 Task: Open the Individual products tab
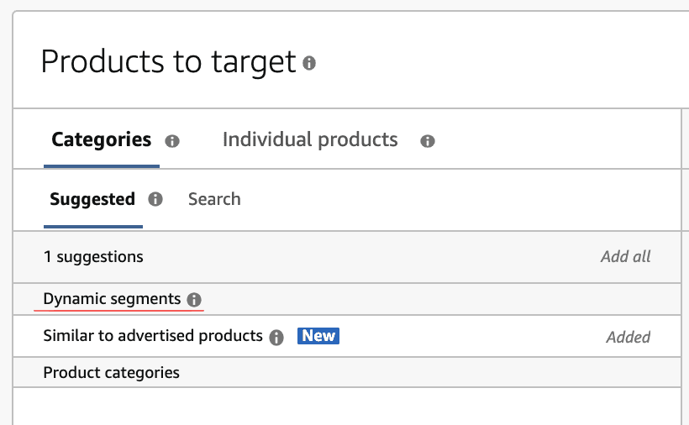click(x=309, y=139)
